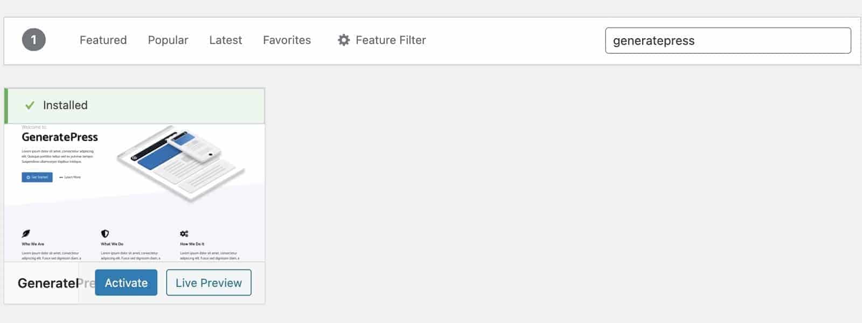Click the green Installed checkmark icon
Image resolution: width=862 pixels, height=323 pixels.
[30, 105]
